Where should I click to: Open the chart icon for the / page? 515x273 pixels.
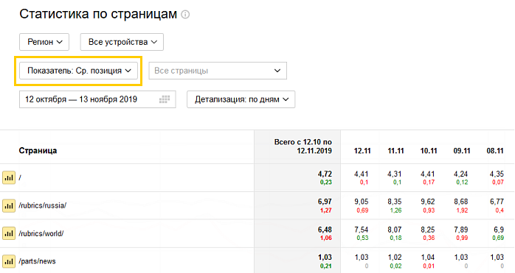pos(9,177)
